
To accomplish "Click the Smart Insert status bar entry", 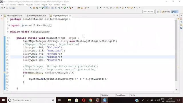I will click(121, 95).
